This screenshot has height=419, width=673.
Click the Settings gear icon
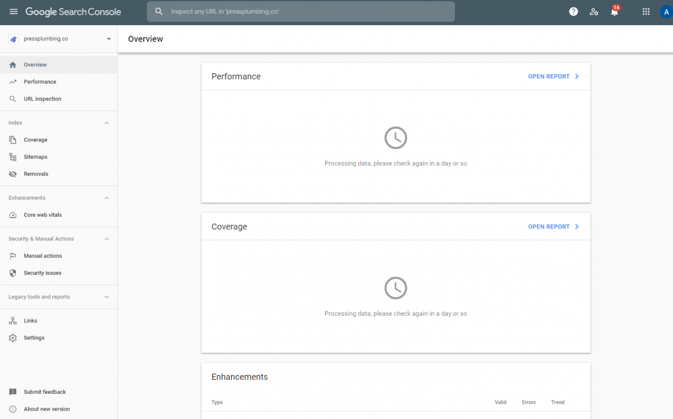coord(13,338)
